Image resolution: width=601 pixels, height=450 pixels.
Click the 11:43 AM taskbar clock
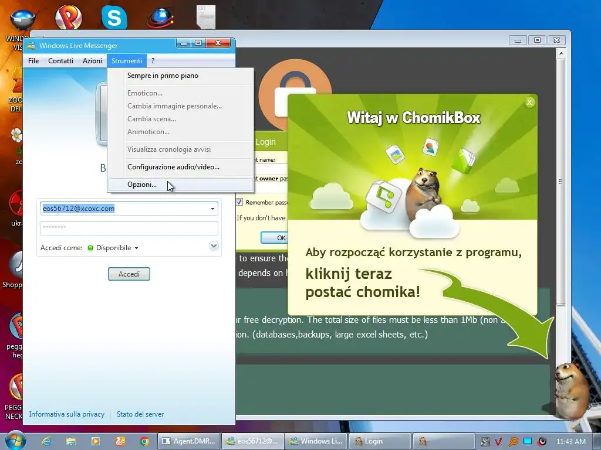(570, 442)
